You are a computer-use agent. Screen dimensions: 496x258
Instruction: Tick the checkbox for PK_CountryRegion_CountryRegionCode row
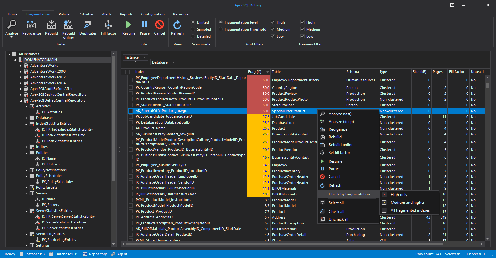[x=131, y=88]
